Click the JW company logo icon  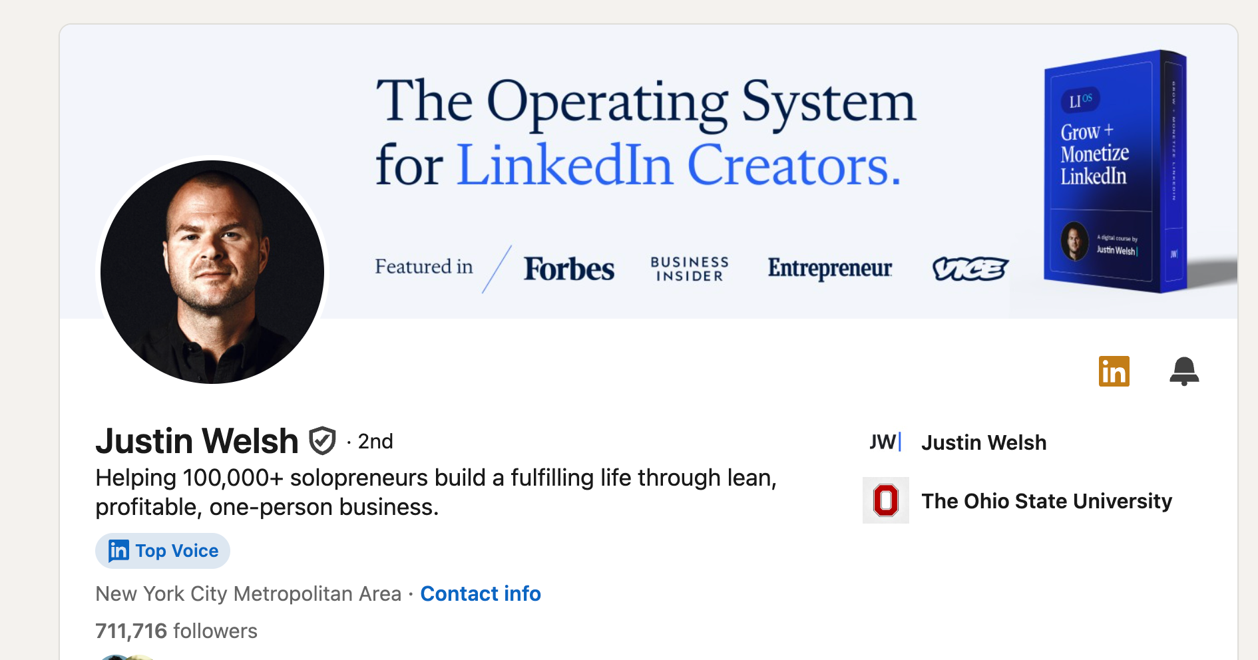pyautogui.click(x=885, y=442)
